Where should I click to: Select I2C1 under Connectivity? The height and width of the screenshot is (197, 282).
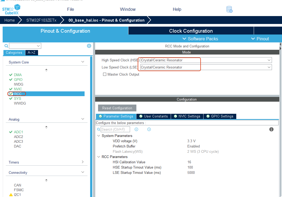click(17, 195)
